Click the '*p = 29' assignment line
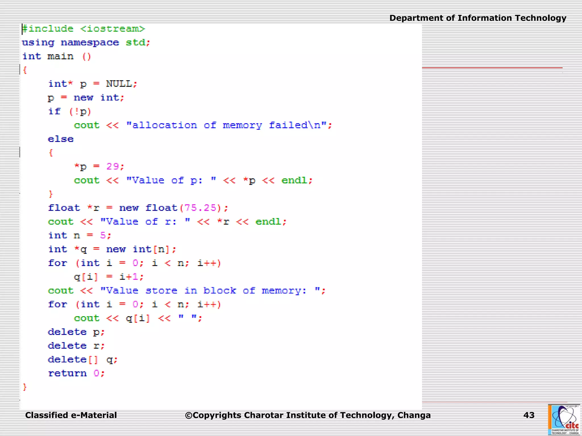The image size is (582, 436). coord(99,166)
